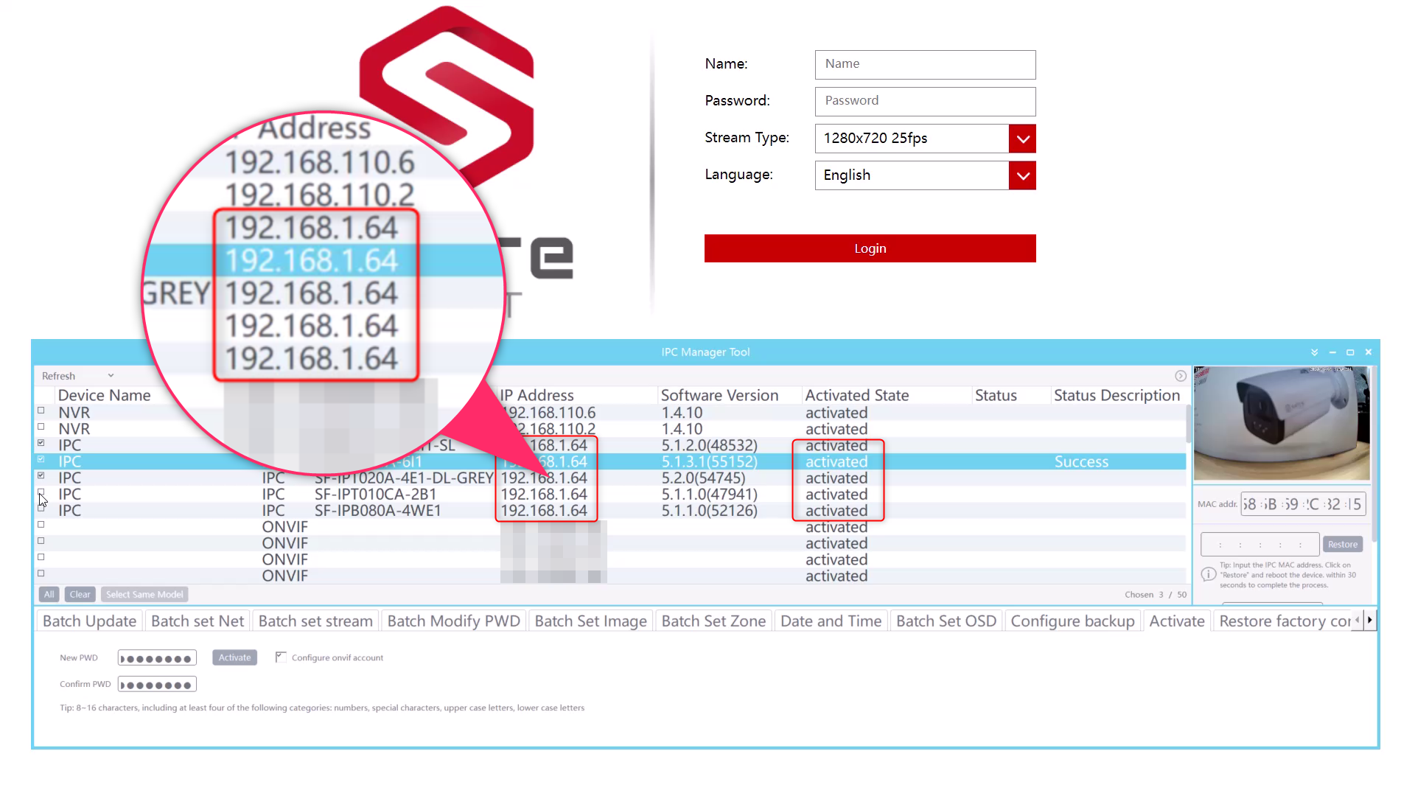Click the info icon beside the Restore tip
This screenshot has height=796, width=1415.
pyautogui.click(x=1208, y=574)
